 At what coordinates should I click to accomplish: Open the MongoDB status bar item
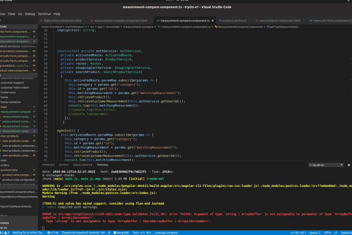(121, 233)
